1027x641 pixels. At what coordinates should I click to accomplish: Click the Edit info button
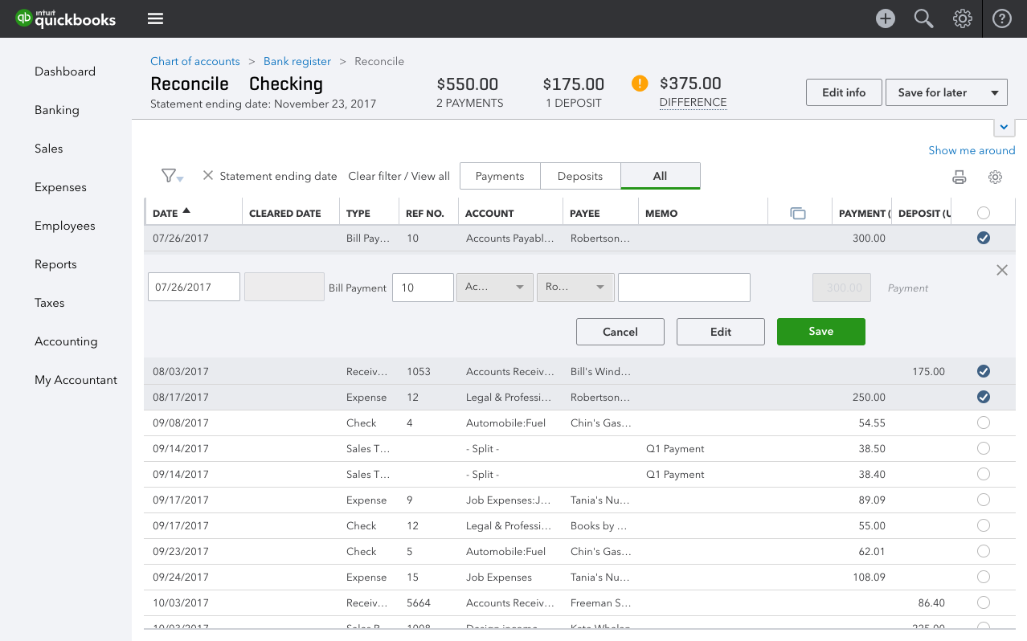pos(844,92)
